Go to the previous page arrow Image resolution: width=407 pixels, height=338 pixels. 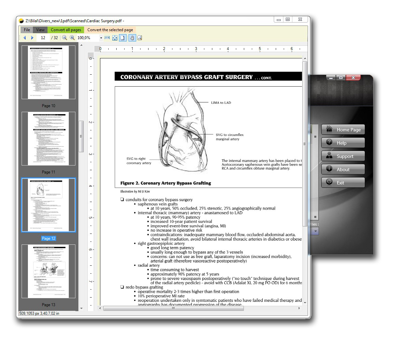coord(25,38)
